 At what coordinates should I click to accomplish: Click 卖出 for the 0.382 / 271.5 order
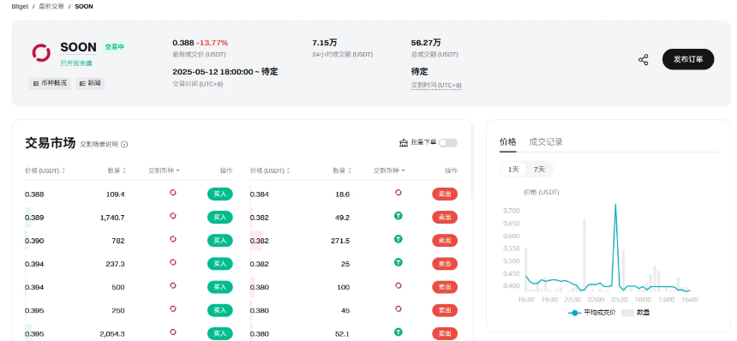(x=445, y=241)
